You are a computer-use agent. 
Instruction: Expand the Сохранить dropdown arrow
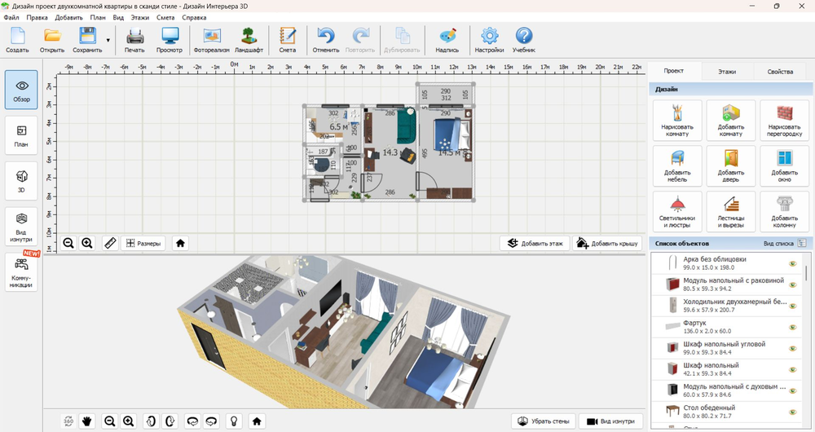click(x=108, y=39)
